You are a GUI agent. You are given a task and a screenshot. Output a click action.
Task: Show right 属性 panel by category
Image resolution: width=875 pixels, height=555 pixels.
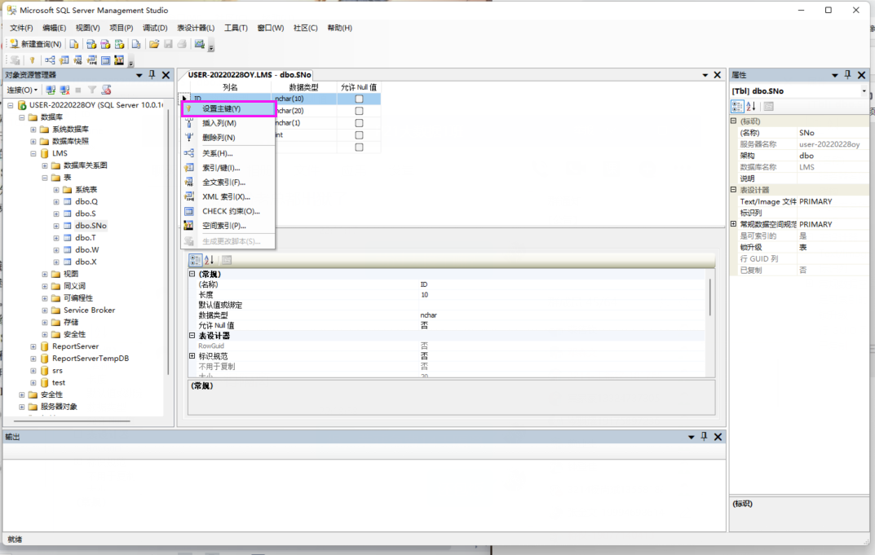[737, 107]
